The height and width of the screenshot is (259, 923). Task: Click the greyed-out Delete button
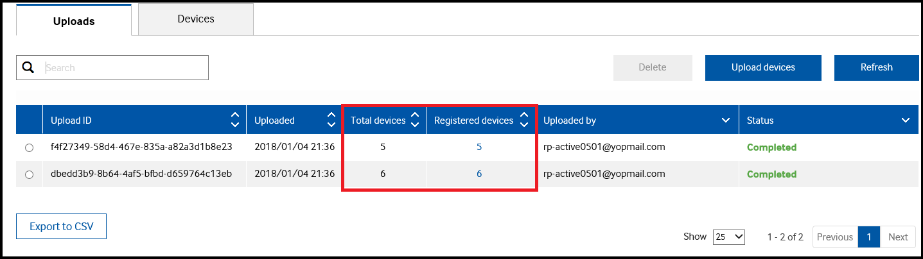[653, 67]
